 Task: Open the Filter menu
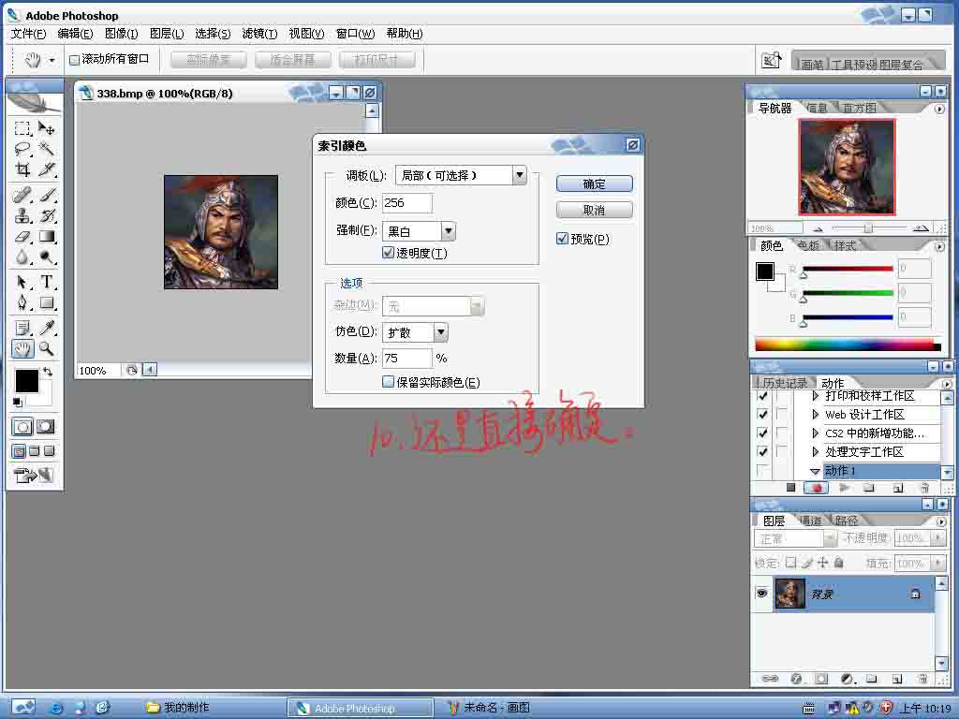[259, 34]
